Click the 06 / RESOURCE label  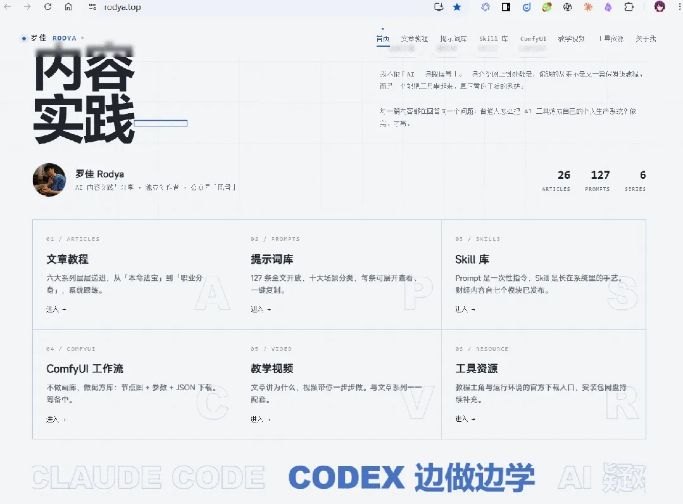(482, 349)
